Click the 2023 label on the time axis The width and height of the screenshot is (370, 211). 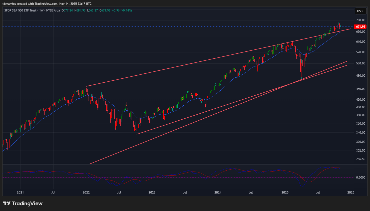152,193
